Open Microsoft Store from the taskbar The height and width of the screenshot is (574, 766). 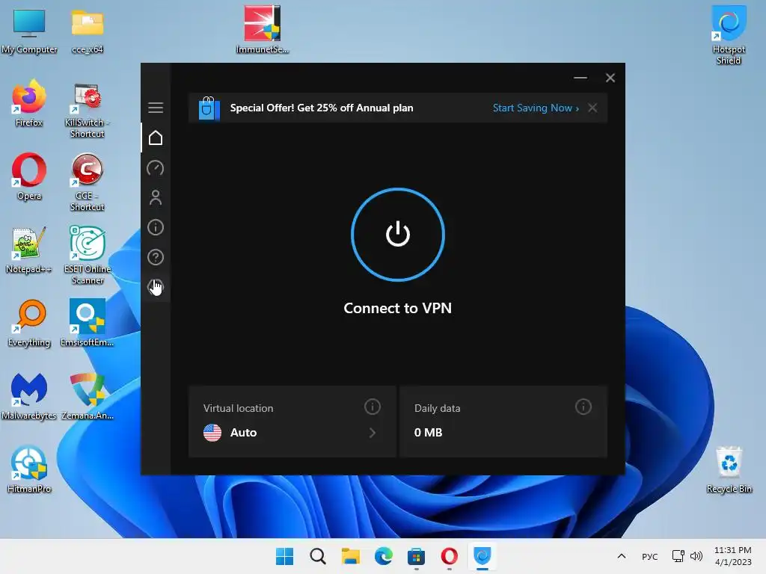point(416,556)
